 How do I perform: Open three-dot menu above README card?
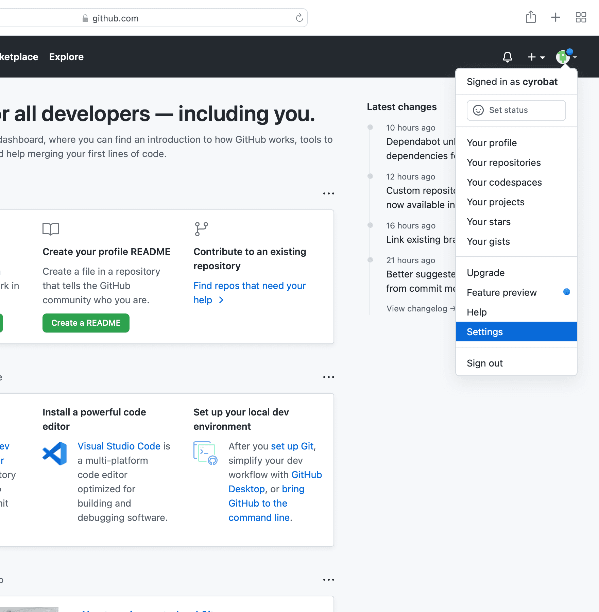pos(329,193)
